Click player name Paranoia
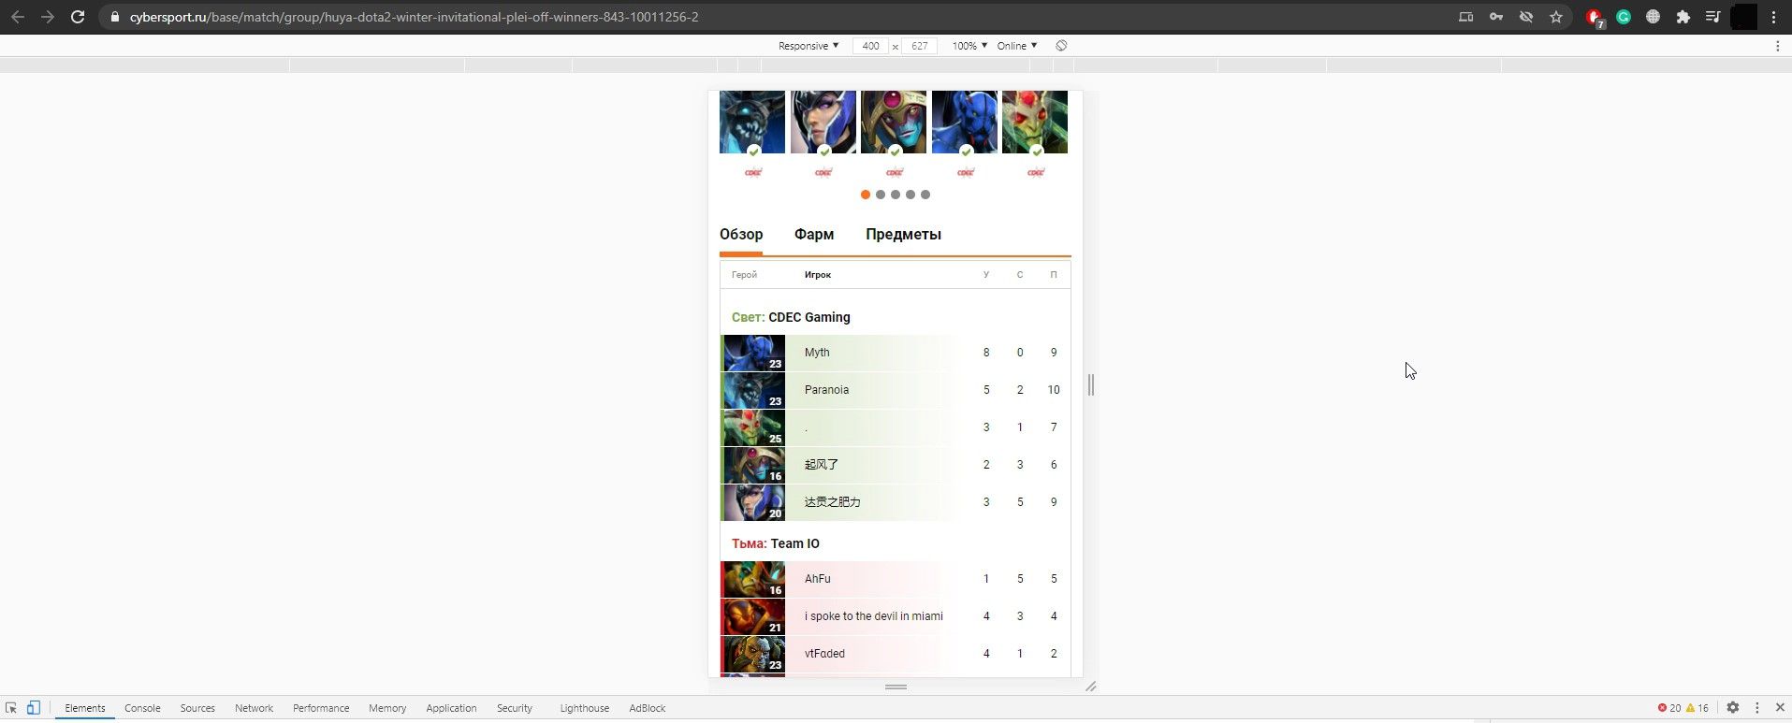This screenshot has height=723, width=1792. tap(826, 390)
